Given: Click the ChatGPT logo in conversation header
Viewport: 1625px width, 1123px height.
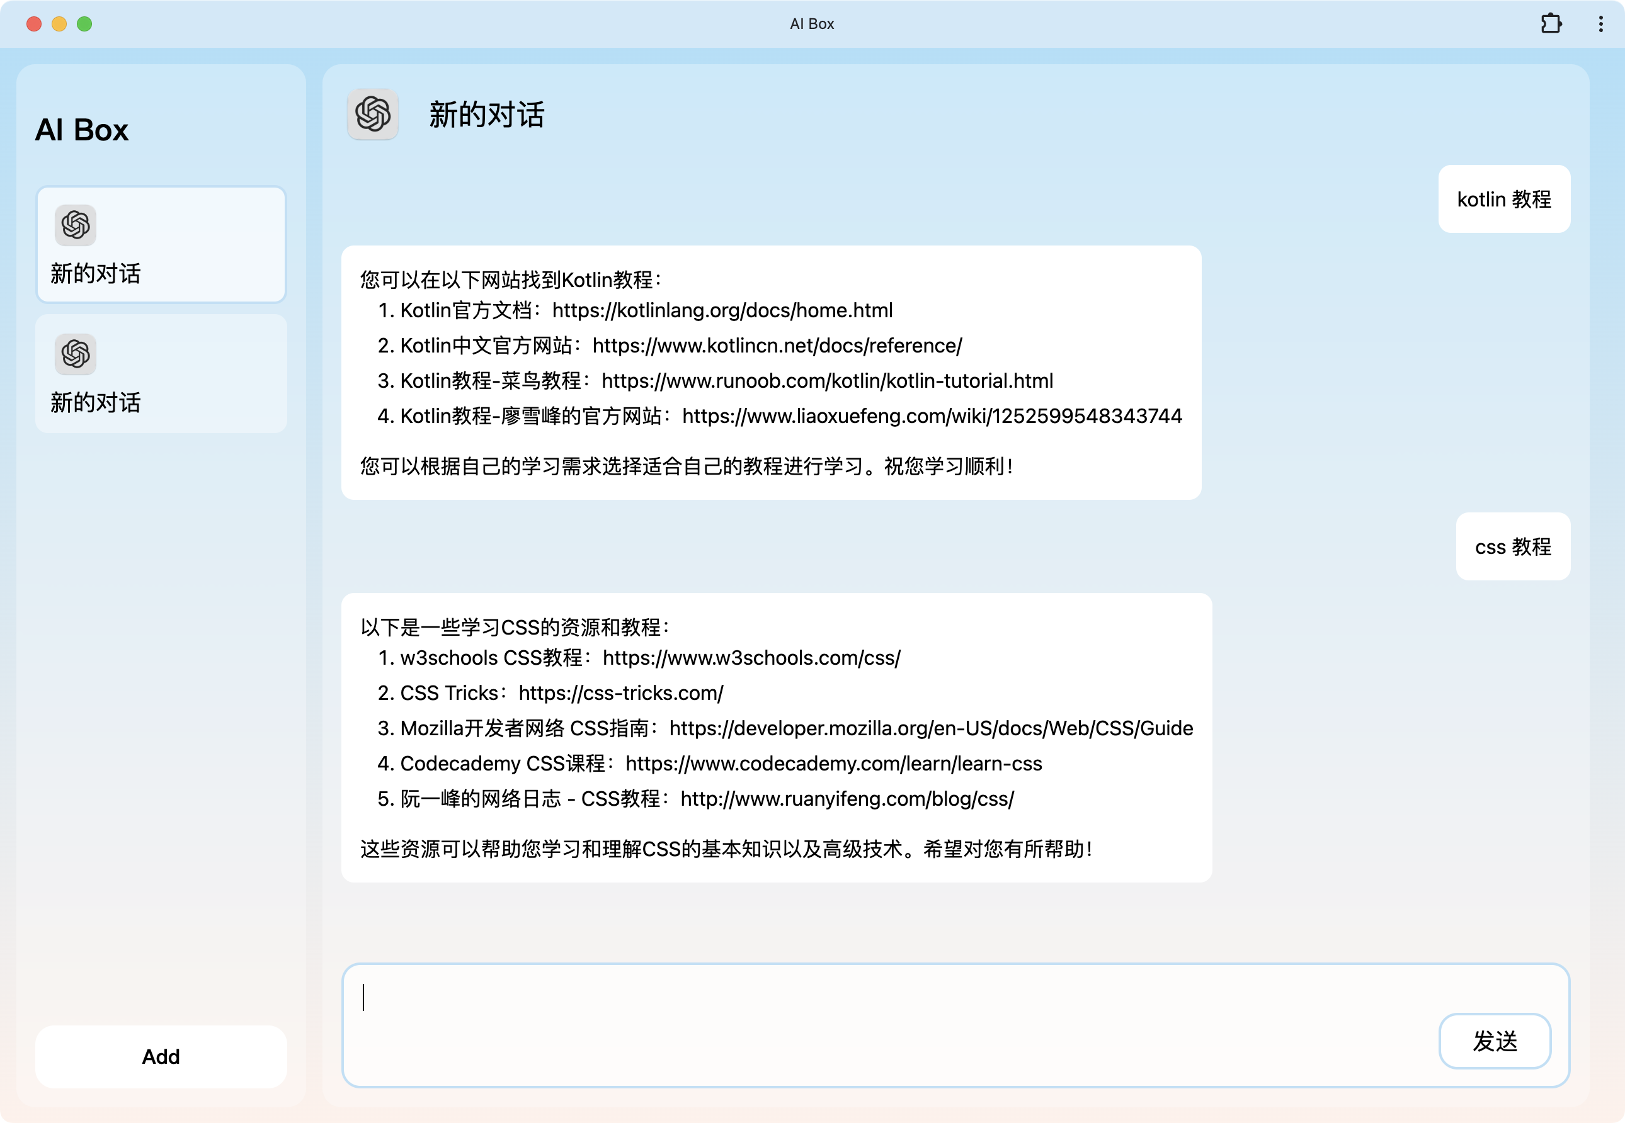Looking at the screenshot, I should [372, 114].
